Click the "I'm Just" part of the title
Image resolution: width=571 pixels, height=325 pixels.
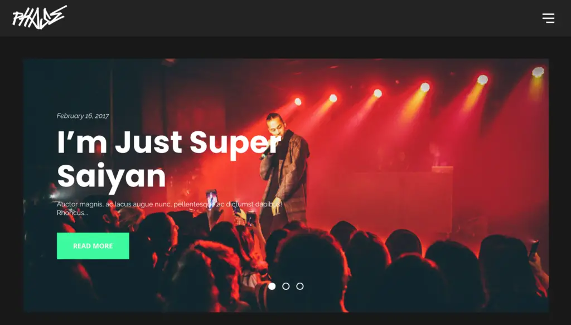pyautogui.click(x=119, y=142)
